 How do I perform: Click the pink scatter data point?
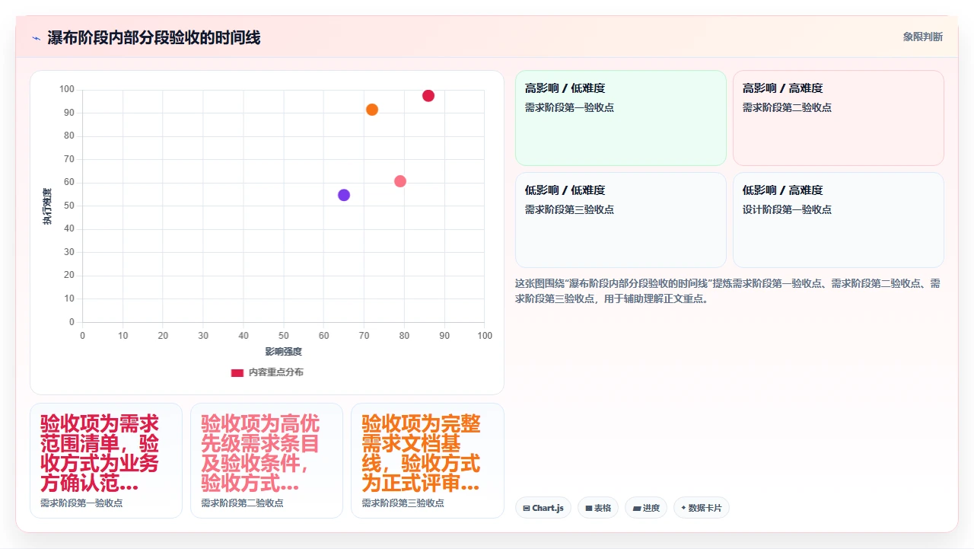coord(400,181)
